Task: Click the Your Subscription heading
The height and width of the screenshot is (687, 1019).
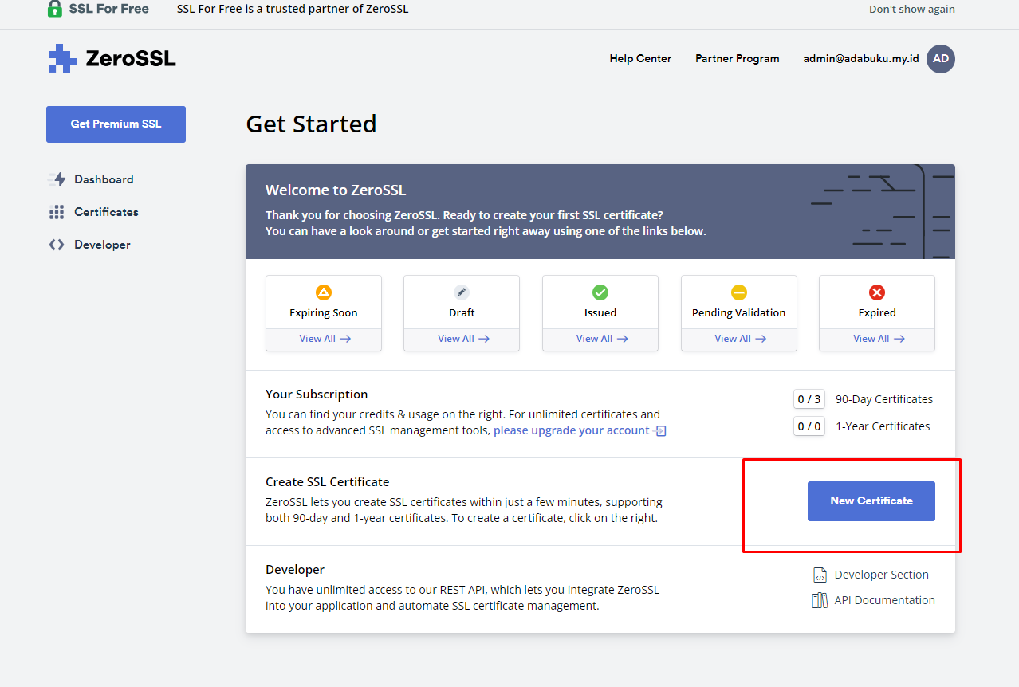Action: click(317, 395)
